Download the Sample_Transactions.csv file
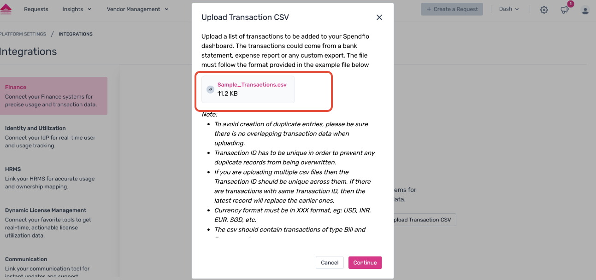Screen dimensions: 596x280 pos(252,85)
